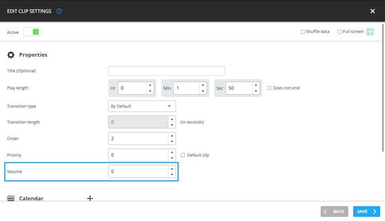Increase the Min value with up arrow

pyautogui.click(x=203, y=85)
